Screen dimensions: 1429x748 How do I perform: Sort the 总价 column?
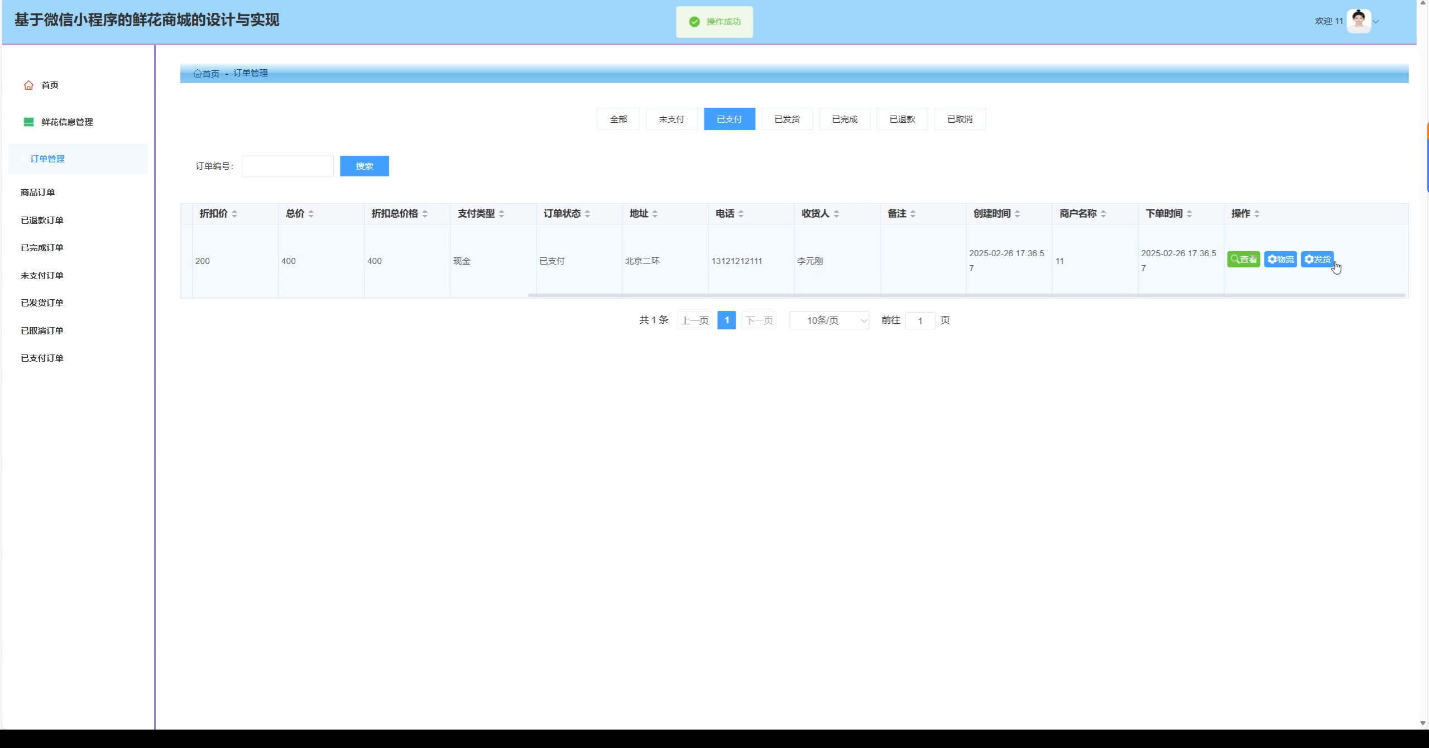click(311, 214)
